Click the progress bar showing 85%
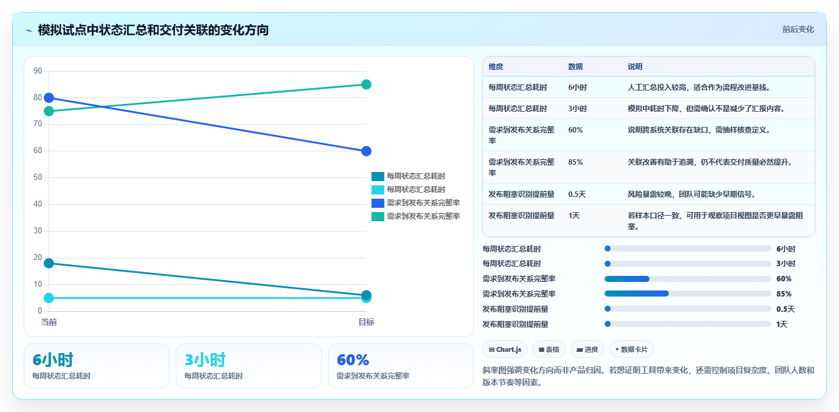The width and height of the screenshot is (839, 412). [x=688, y=294]
